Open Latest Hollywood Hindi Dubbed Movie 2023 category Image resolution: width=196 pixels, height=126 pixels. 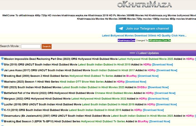[146, 59]
